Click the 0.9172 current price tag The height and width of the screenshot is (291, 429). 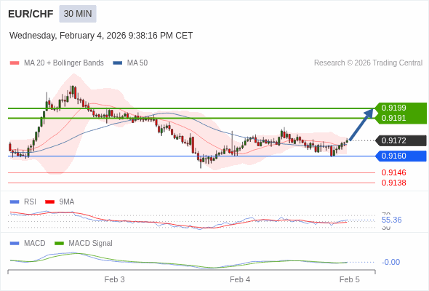point(401,140)
